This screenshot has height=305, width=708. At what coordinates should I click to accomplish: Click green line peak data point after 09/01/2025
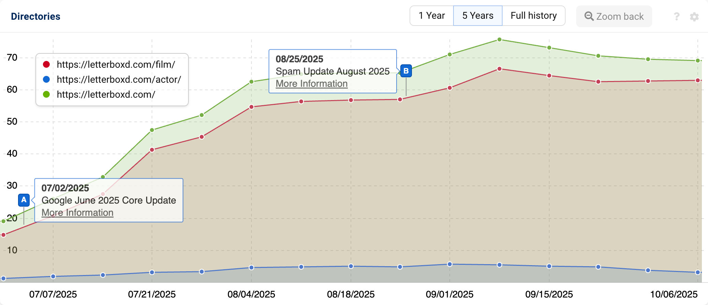click(499, 39)
